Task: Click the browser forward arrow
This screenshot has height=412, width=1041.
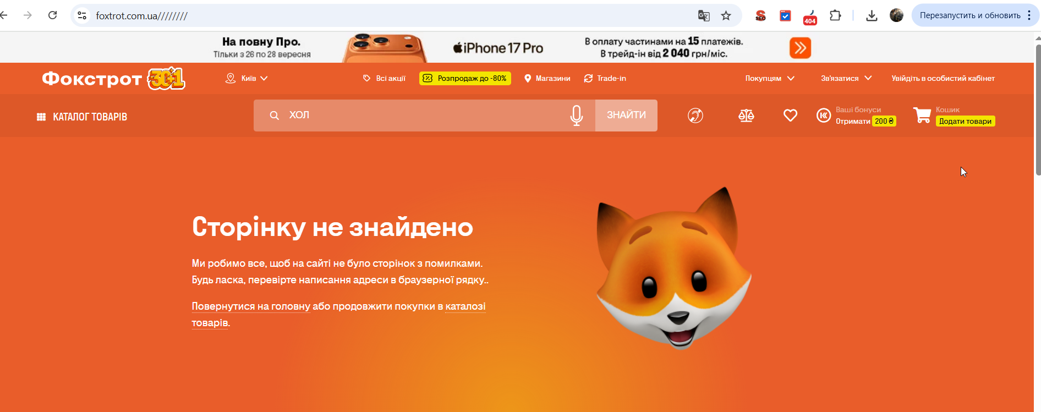Action: pyautogui.click(x=28, y=15)
